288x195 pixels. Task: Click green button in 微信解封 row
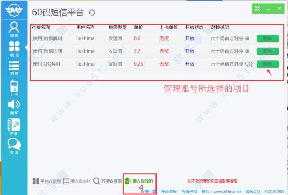268,38
